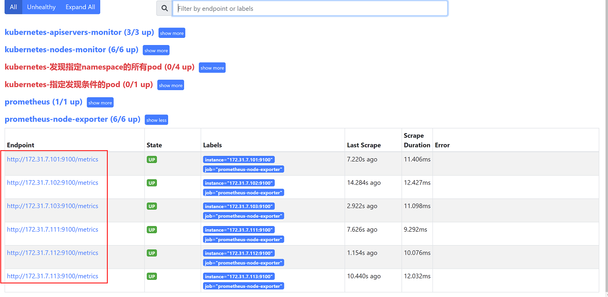
Task: Show more for kubernetes-nodes-monitor
Action: click(x=156, y=51)
